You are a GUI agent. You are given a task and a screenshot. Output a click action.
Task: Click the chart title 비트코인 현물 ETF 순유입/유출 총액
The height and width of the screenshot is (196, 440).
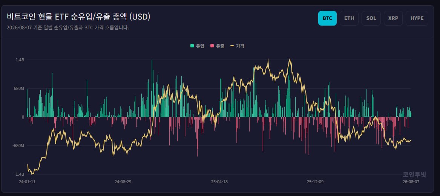pyautogui.click(x=78, y=17)
